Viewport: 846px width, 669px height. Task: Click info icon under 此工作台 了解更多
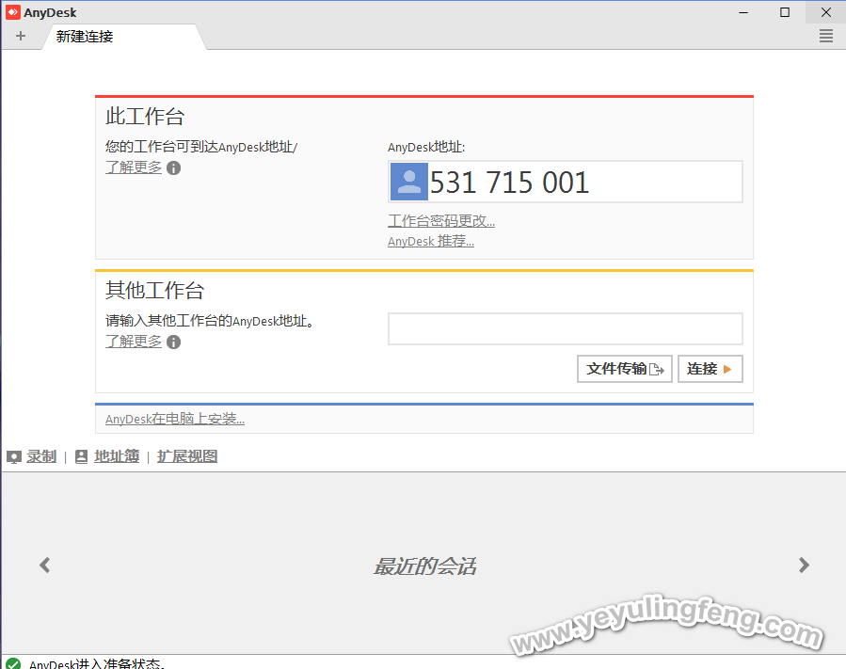click(174, 167)
